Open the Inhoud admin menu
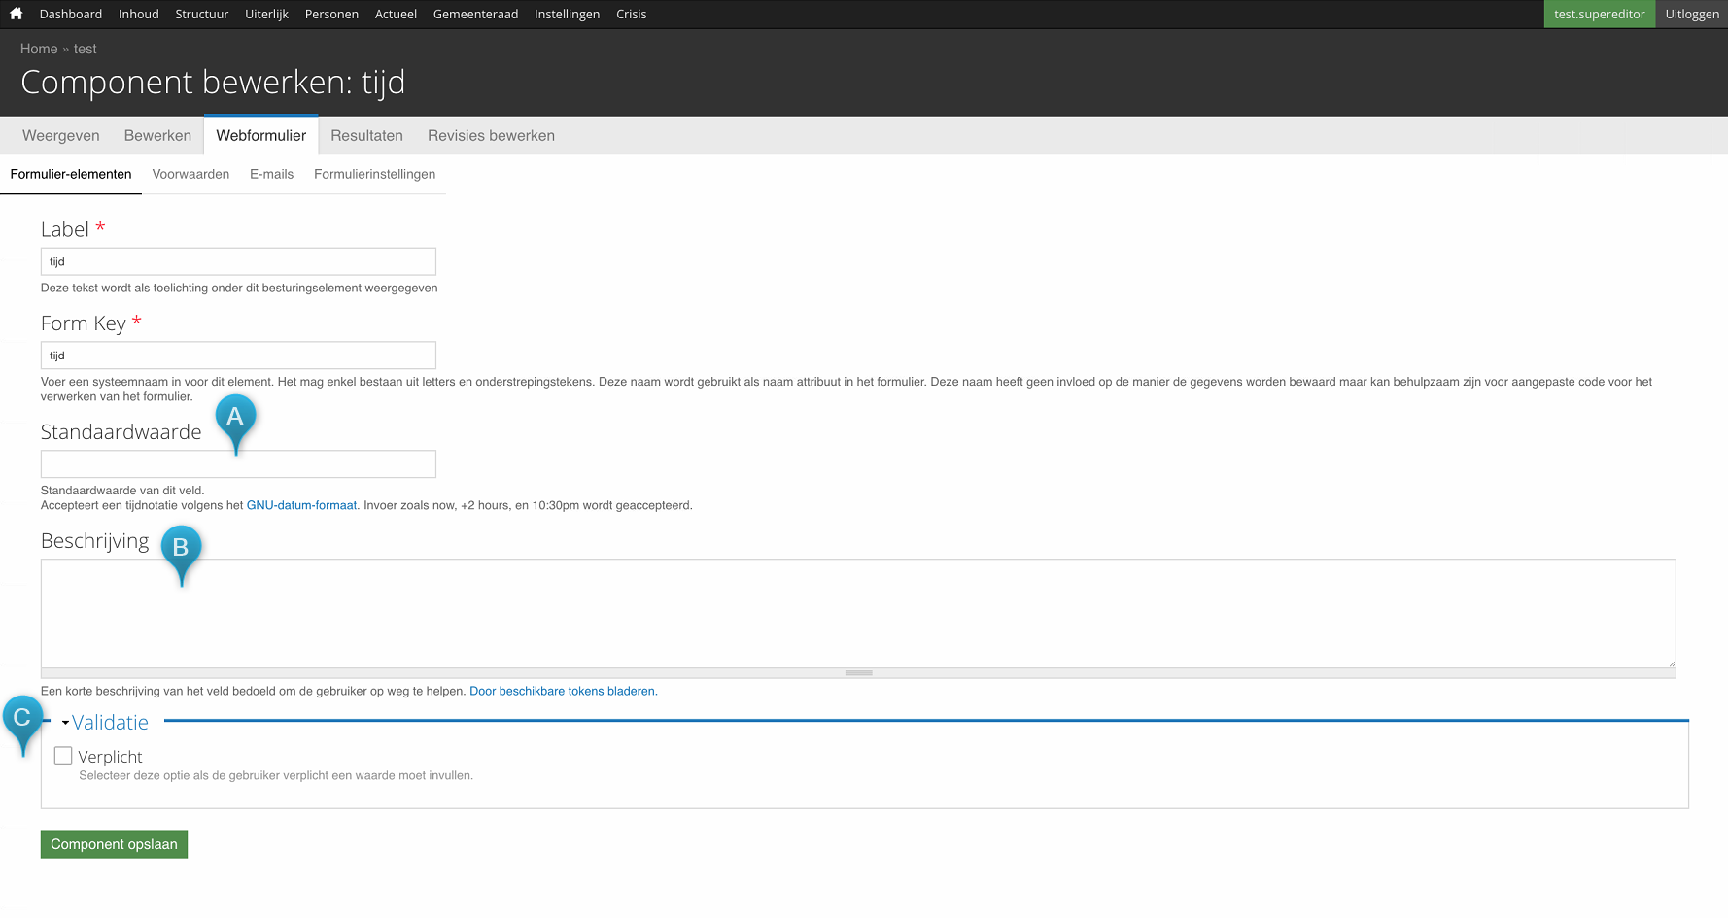This screenshot has width=1728, height=918. click(x=138, y=14)
